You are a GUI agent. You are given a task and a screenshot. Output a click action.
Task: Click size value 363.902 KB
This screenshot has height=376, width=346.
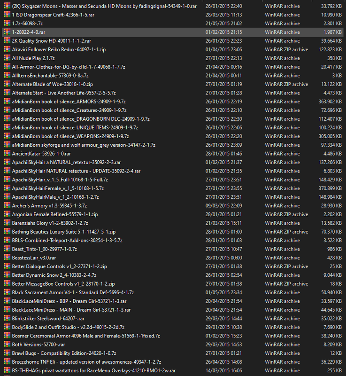[330, 102]
